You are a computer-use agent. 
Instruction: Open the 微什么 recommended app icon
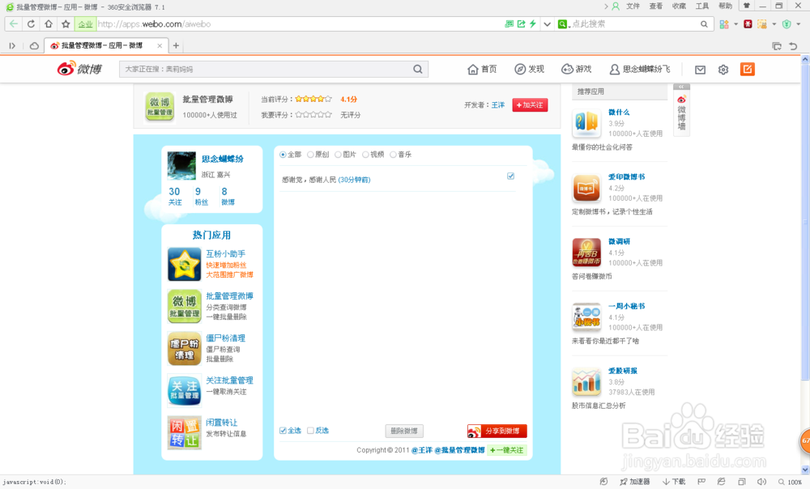click(x=586, y=123)
